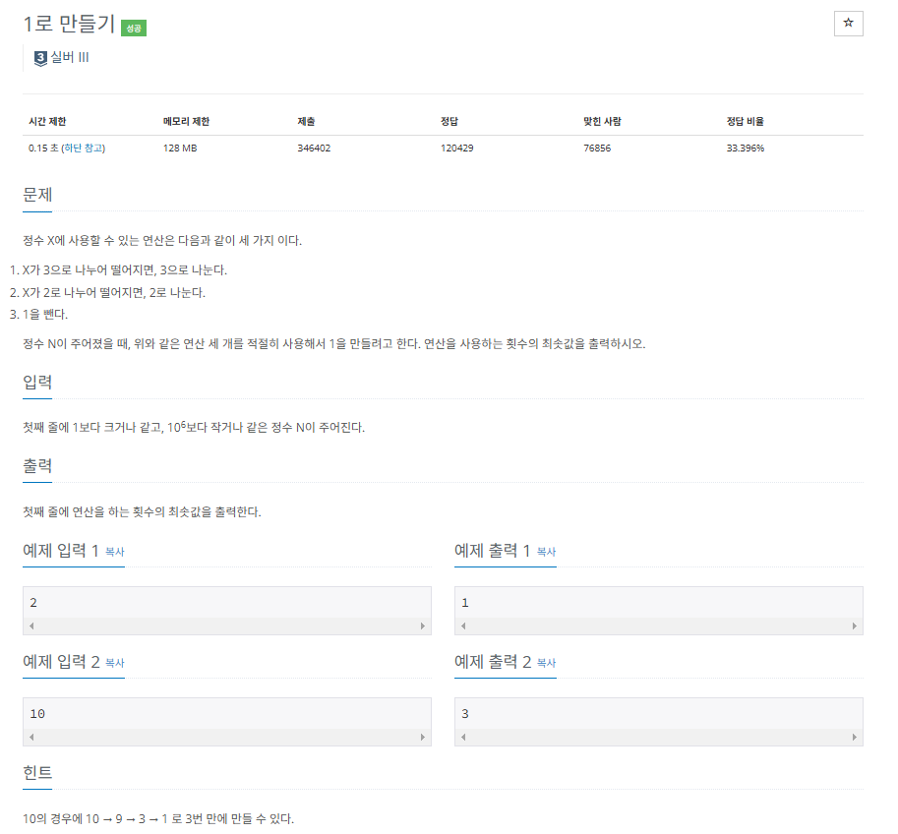The image size is (898, 834).
Task: Click left arrow of example input 2 scrollbar
Action: click(31, 738)
